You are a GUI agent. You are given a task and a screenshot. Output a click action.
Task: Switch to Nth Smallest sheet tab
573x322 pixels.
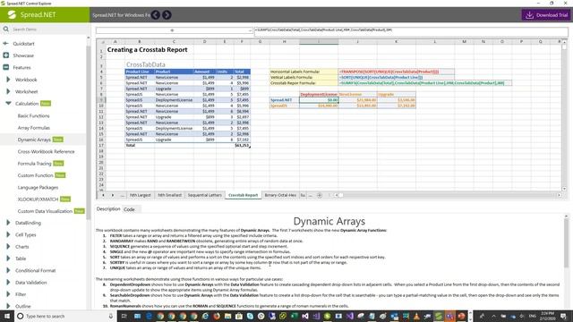point(169,195)
